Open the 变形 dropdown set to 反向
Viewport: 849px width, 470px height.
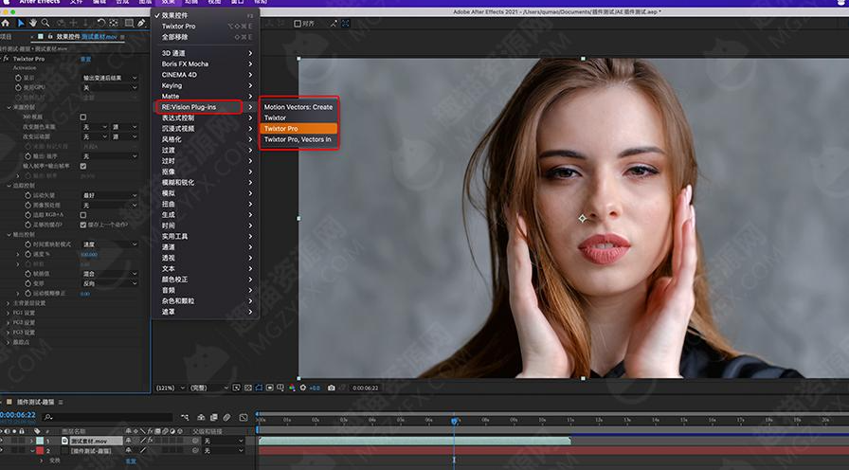pyautogui.click(x=109, y=283)
